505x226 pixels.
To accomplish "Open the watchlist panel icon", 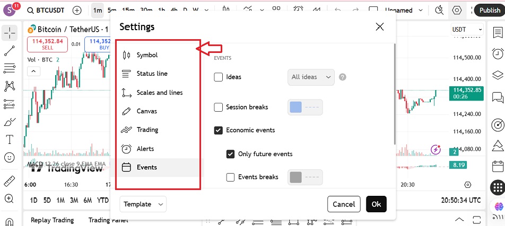I will 498,33.
